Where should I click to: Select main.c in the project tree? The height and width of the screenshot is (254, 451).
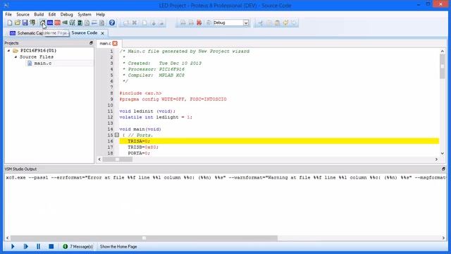click(x=42, y=63)
